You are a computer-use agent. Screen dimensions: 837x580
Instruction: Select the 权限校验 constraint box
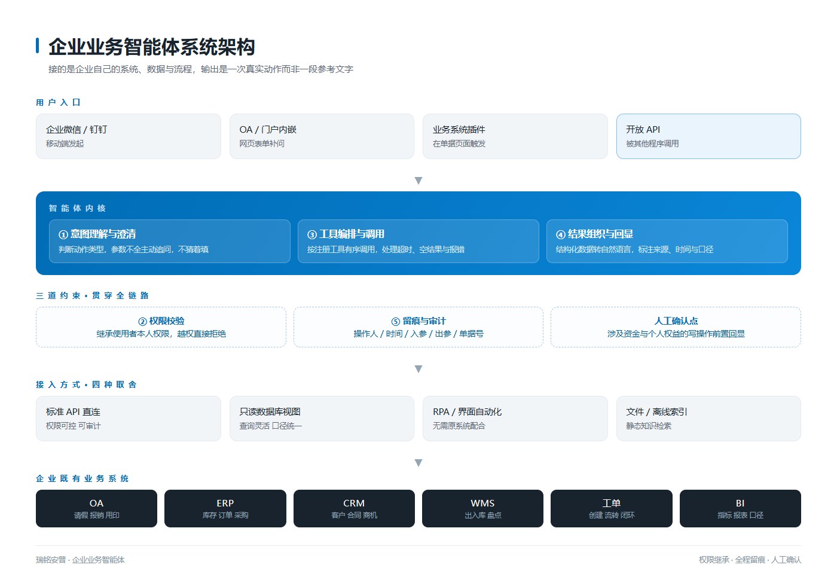[161, 327]
